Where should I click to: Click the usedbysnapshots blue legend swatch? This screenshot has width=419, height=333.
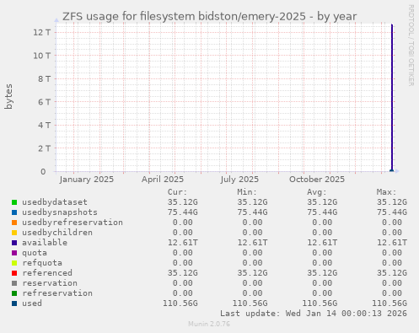point(14,212)
